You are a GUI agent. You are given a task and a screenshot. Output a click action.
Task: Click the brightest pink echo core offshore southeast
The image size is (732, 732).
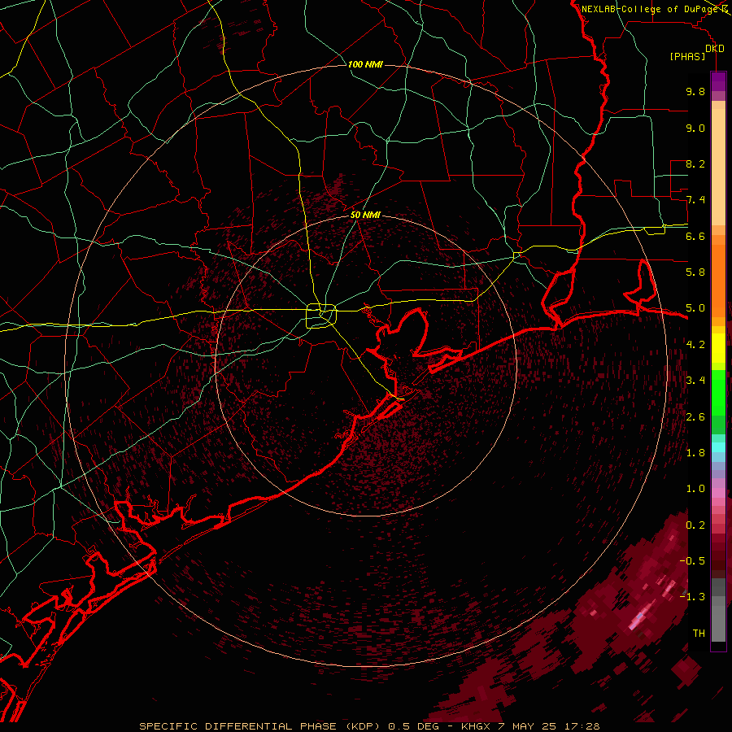(x=638, y=620)
